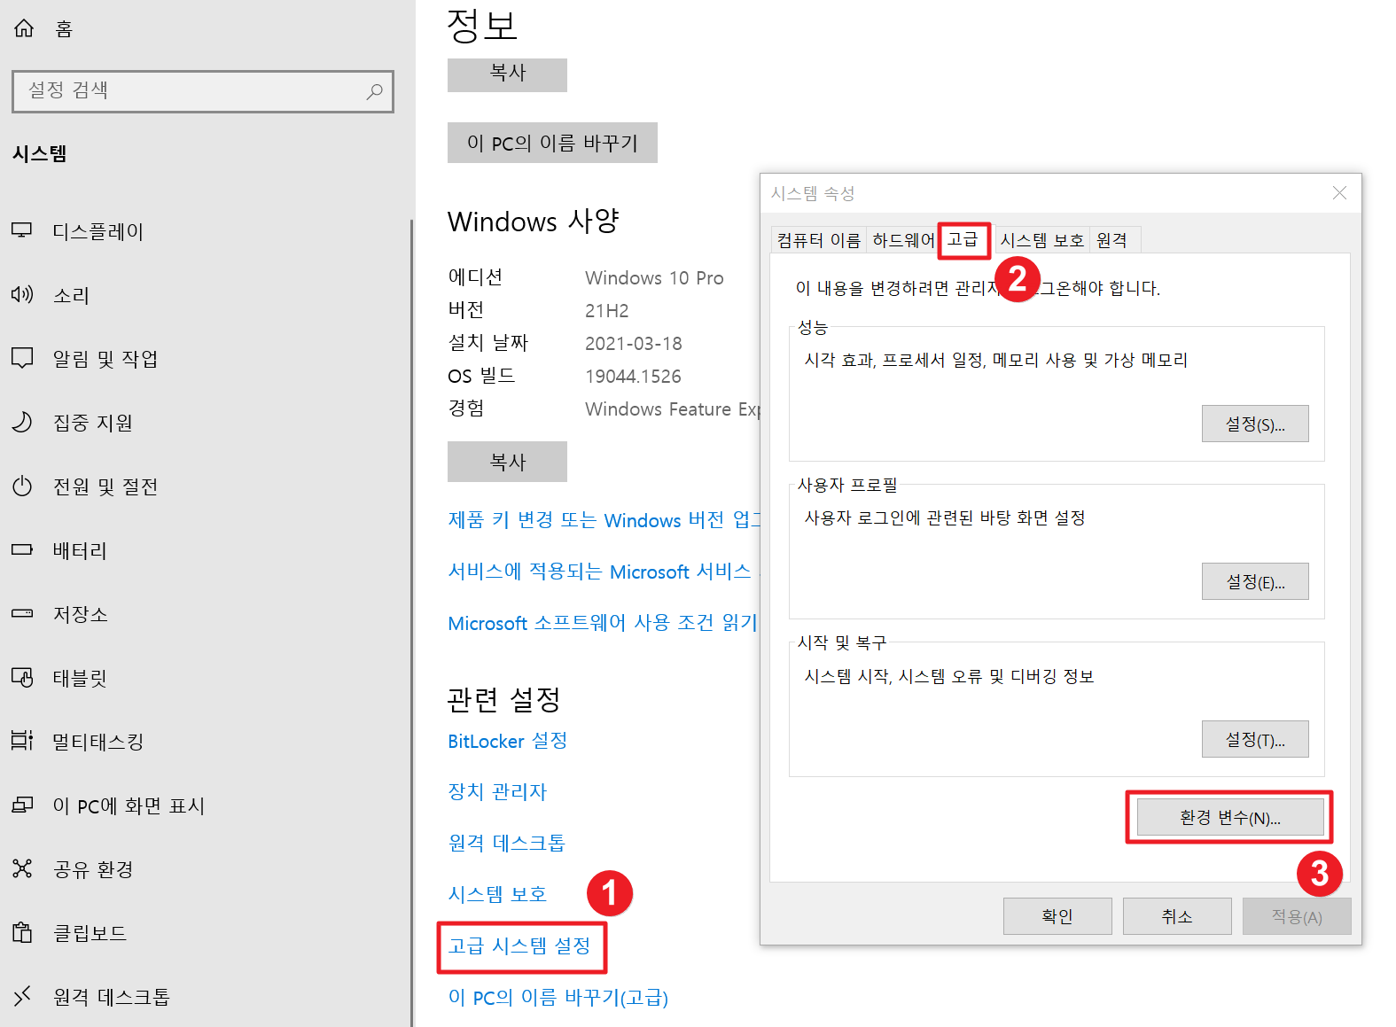
Task: Click 복사 button below Windows 사양
Action: 507,462
